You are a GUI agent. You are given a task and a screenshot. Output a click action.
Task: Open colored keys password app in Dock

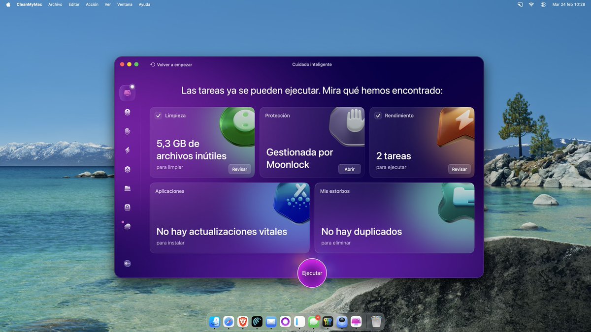coord(328,322)
